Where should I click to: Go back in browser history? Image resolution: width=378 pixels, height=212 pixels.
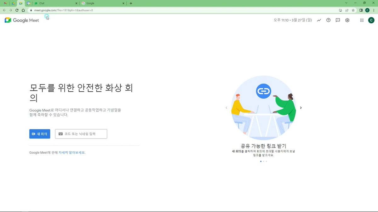pyautogui.click(x=4, y=10)
